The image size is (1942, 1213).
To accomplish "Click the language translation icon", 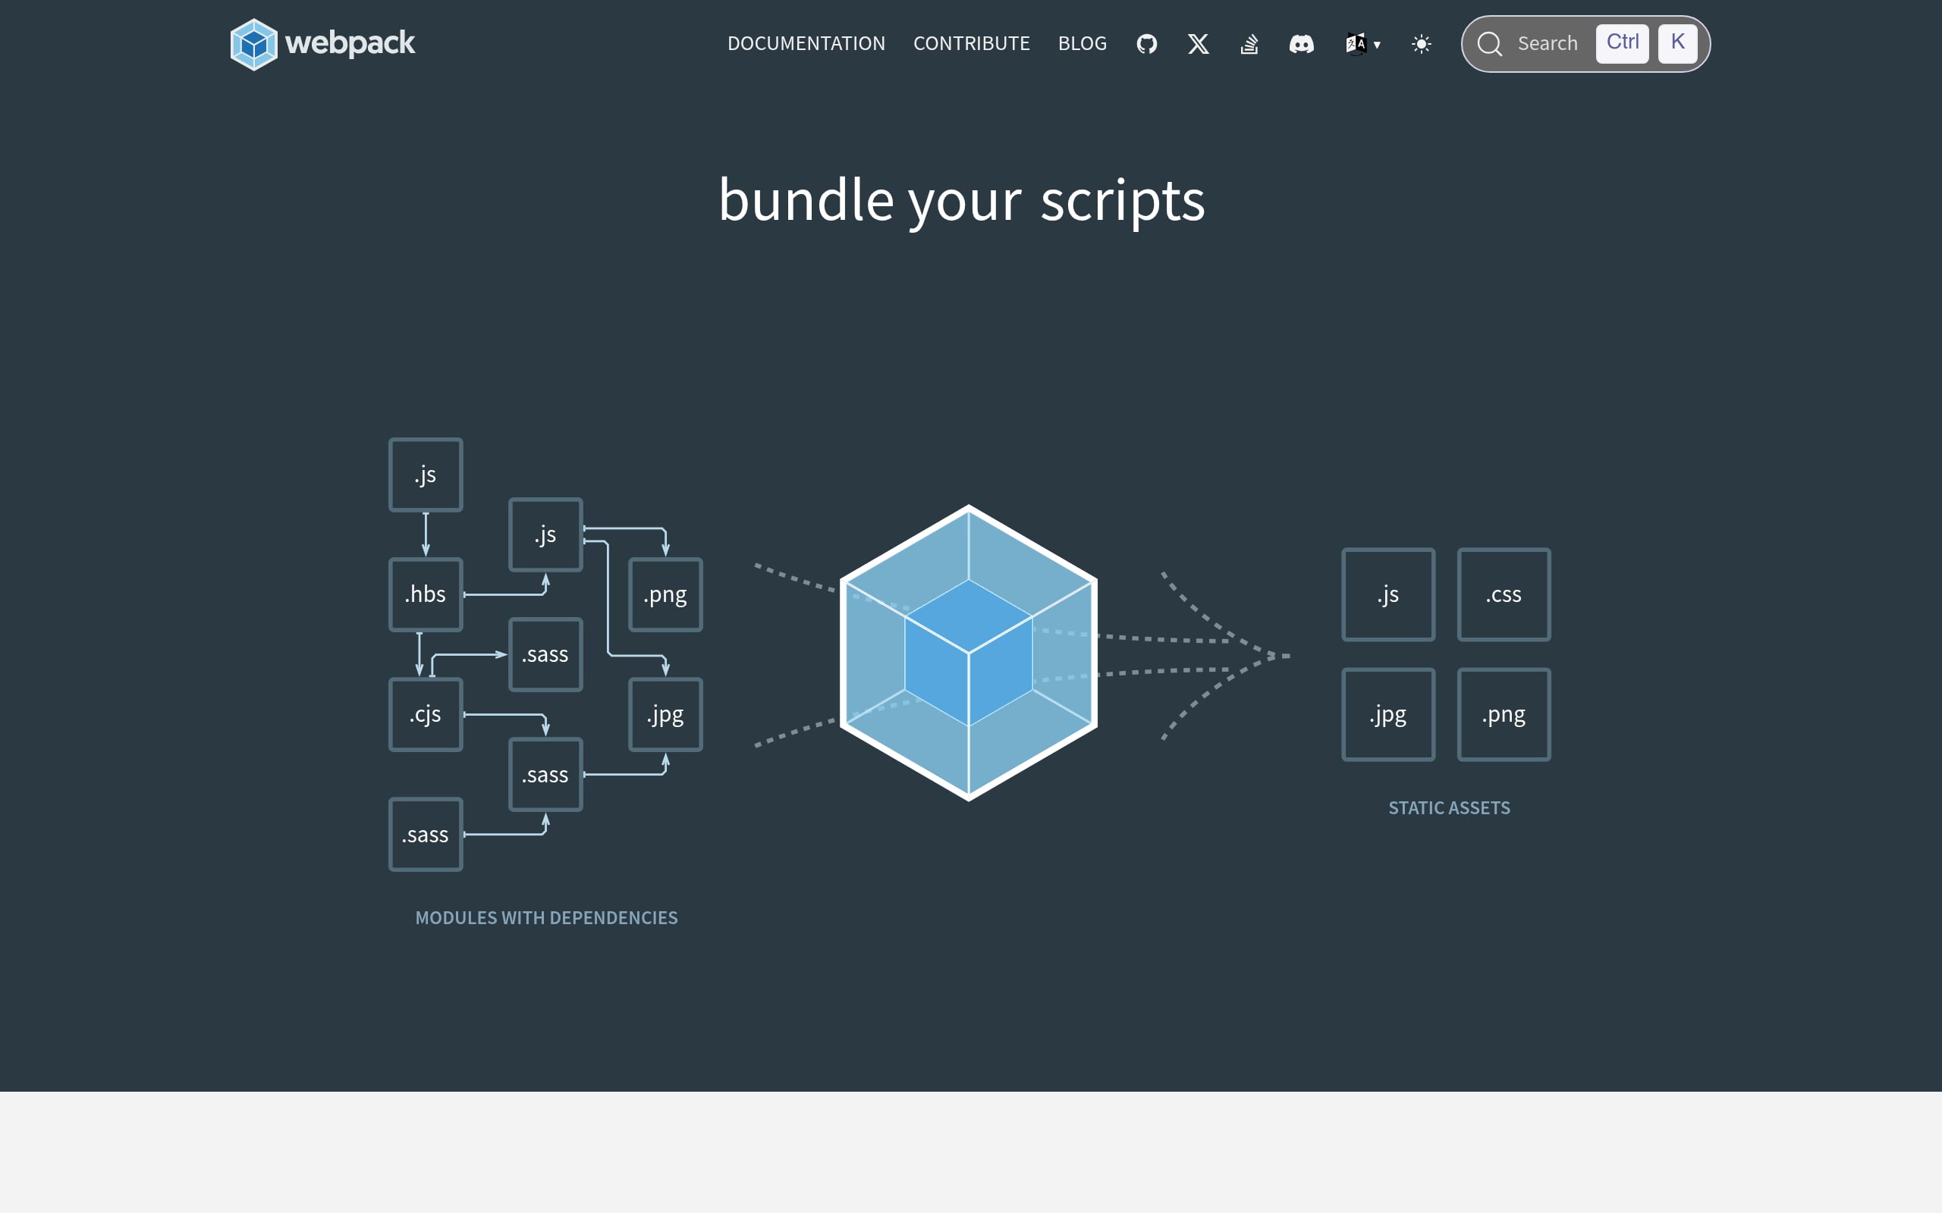I will 1356,43.
